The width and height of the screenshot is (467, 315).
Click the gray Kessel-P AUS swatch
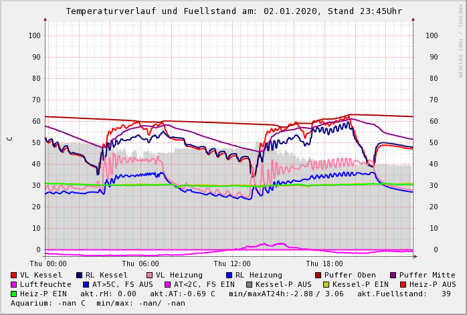pos(250,284)
